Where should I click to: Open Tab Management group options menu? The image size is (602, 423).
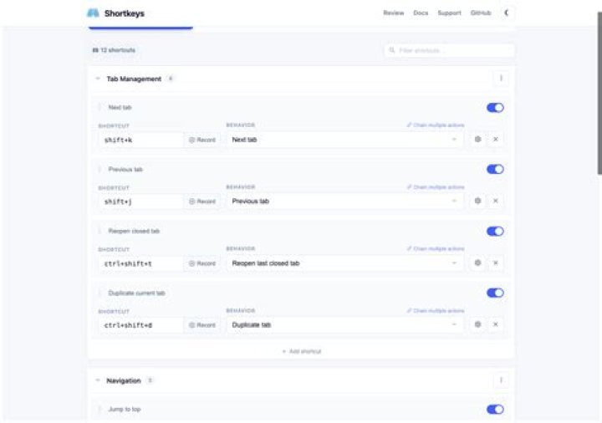pyautogui.click(x=501, y=79)
